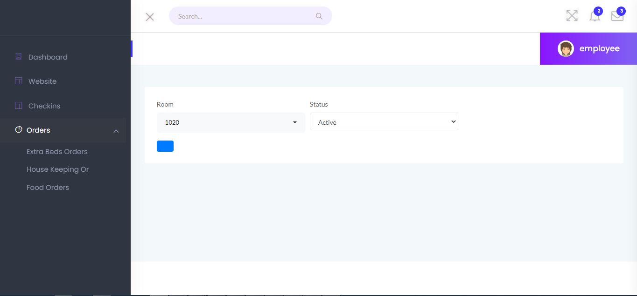This screenshot has height=296, width=637.
Task: Open House Keeping Orders link
Action: point(57,169)
